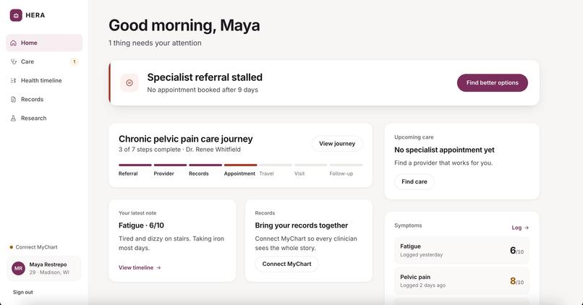
Task: Click 'Your latest note' label
Action: [x=137, y=213]
